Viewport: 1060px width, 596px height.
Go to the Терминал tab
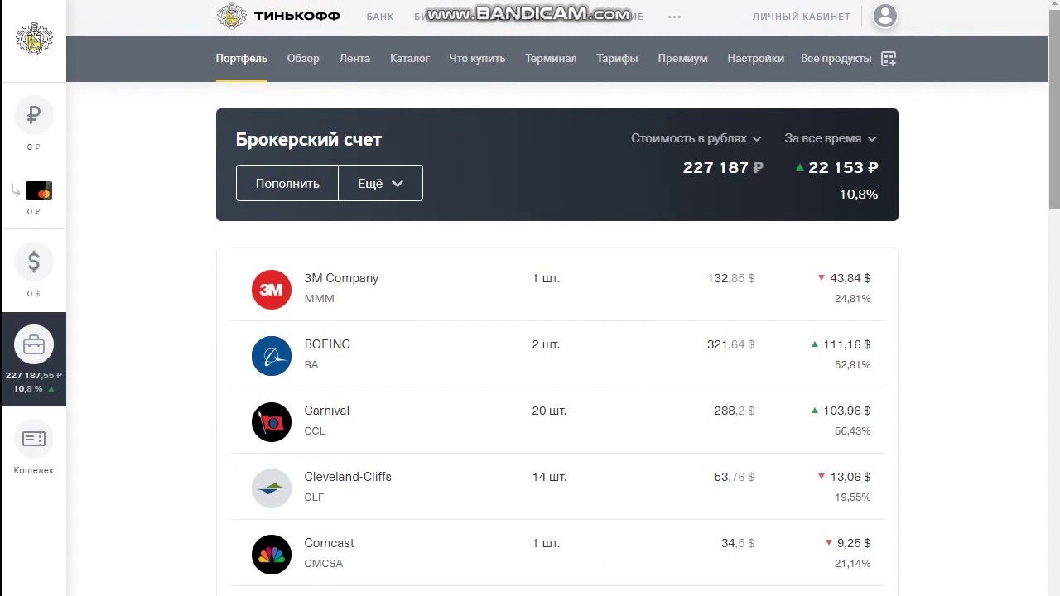551,59
